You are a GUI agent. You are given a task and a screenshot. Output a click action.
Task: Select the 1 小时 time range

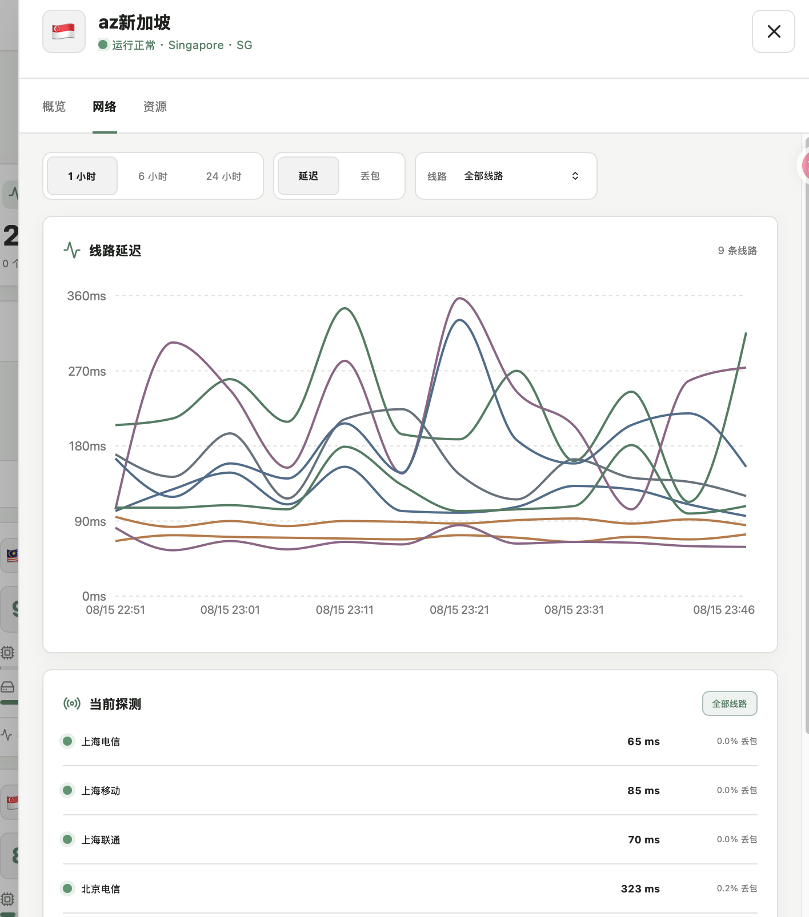[x=82, y=176]
